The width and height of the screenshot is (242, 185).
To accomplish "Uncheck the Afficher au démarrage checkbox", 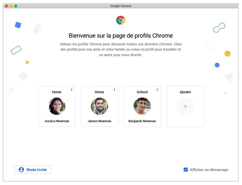I will click(186, 170).
